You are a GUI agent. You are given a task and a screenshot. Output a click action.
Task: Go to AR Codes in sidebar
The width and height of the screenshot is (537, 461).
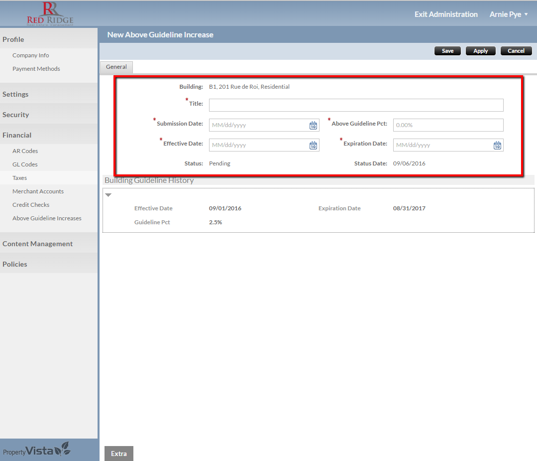[25, 151]
